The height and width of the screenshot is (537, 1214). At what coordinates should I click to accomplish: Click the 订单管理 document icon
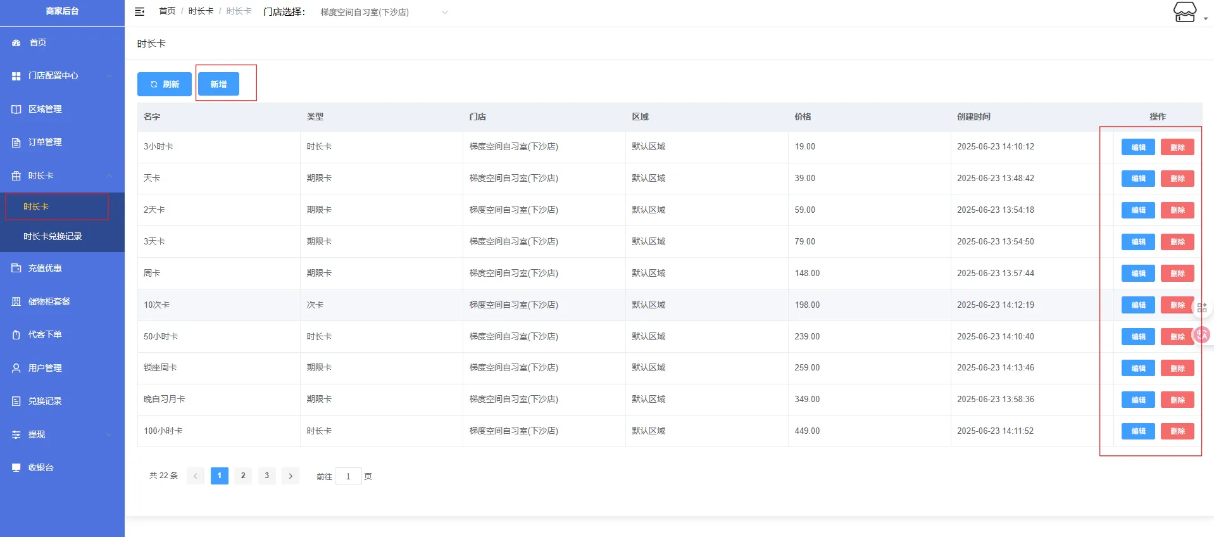tap(16, 142)
